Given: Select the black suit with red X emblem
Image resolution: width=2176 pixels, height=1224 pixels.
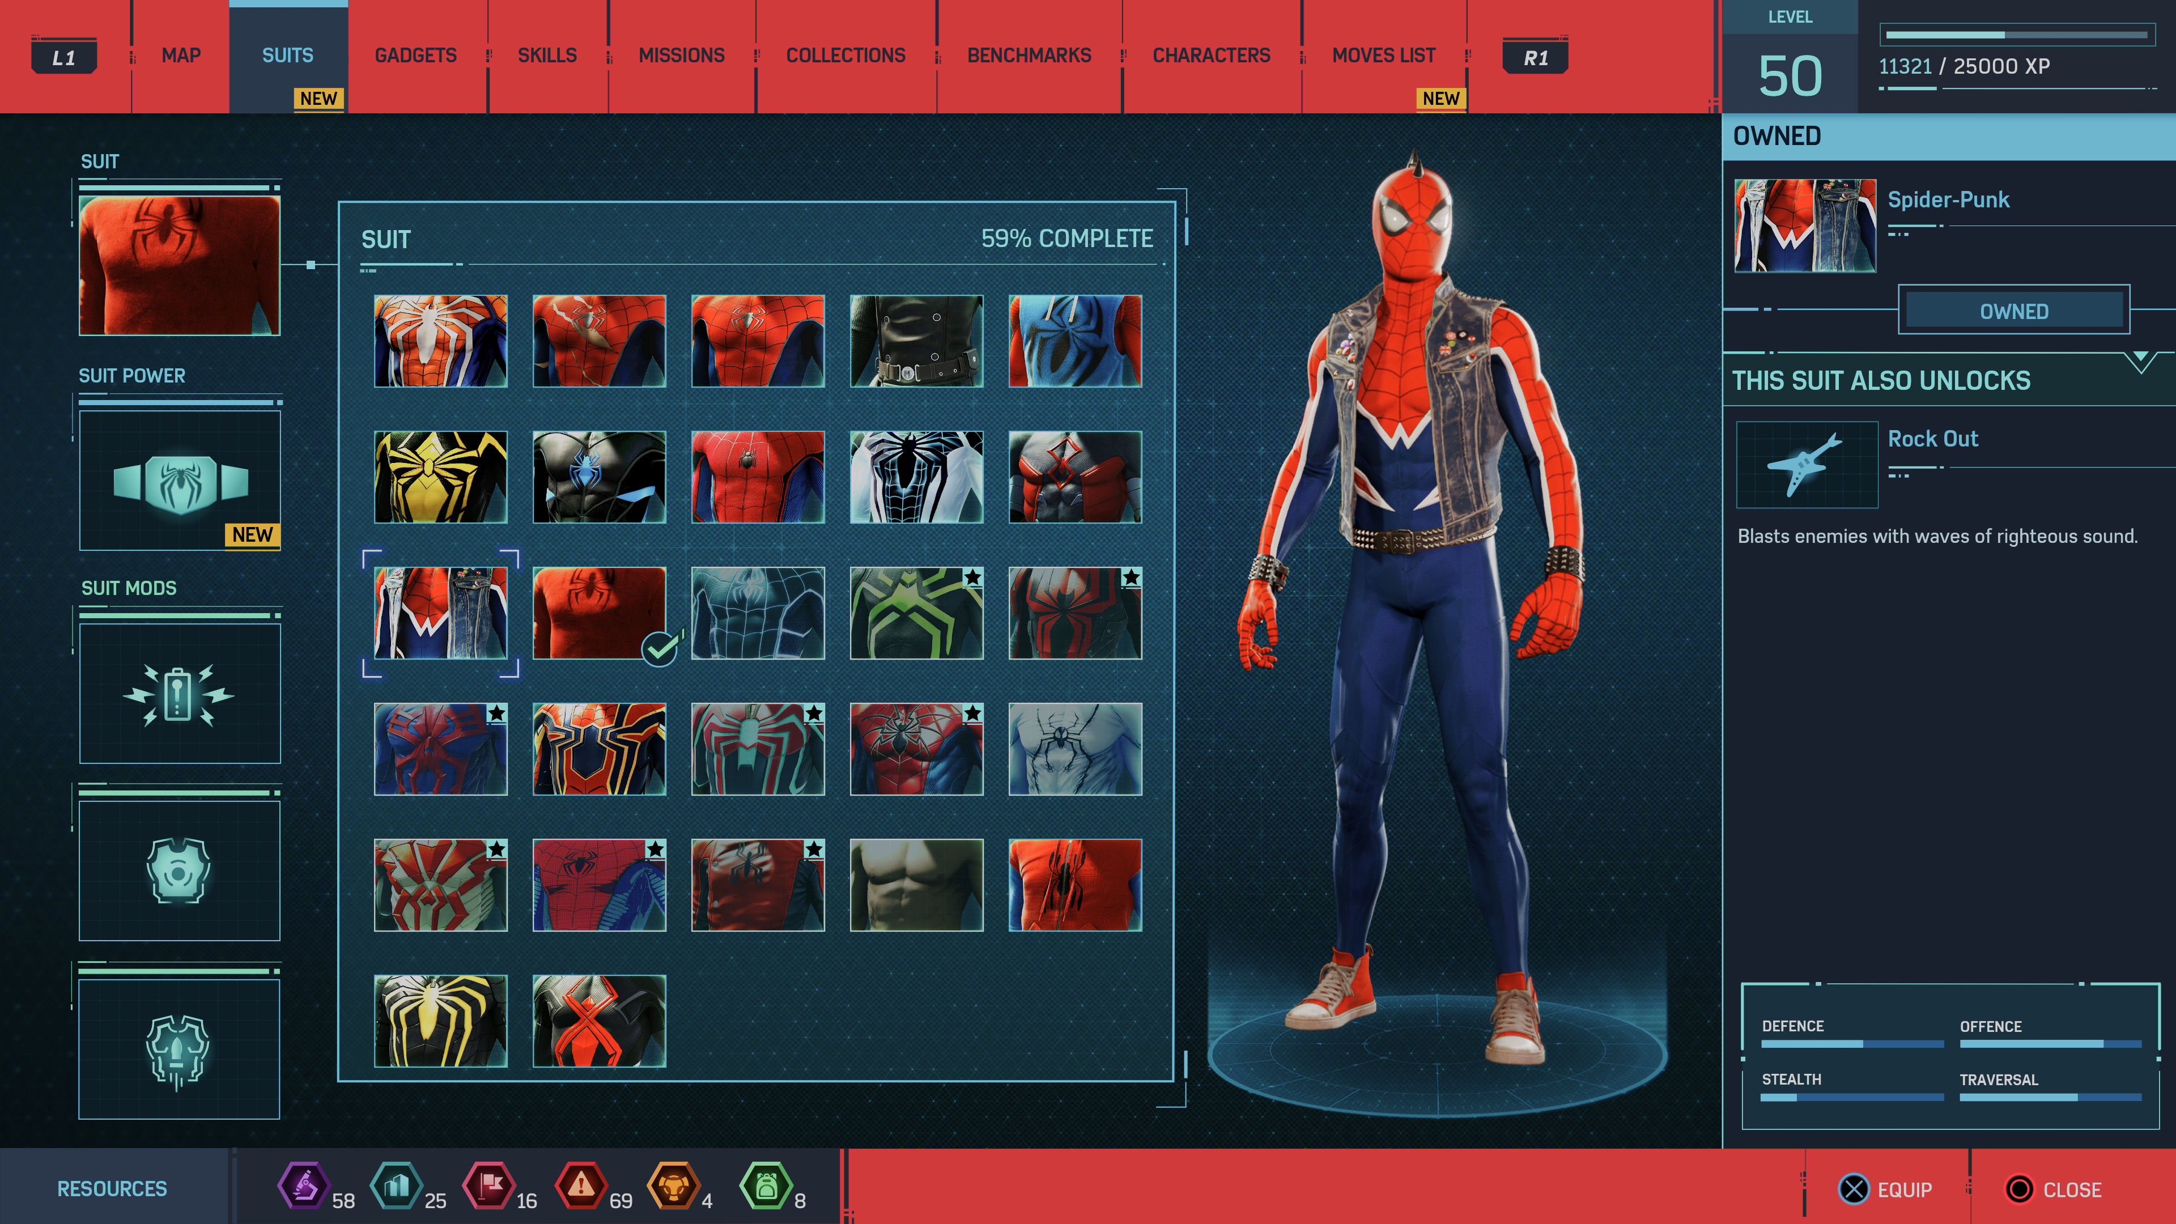Looking at the screenshot, I should [x=600, y=1021].
